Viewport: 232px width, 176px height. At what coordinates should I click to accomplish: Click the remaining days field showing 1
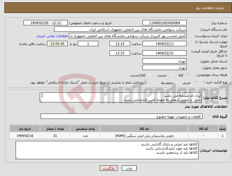click(x=88, y=44)
